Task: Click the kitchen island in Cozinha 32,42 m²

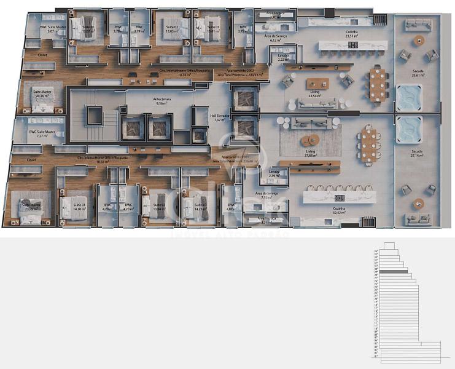Action: pyautogui.click(x=340, y=197)
